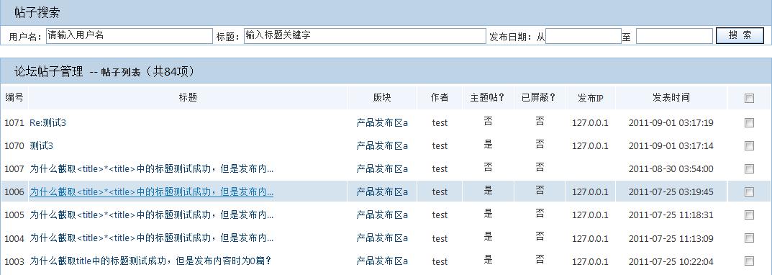This screenshot has width=772, height=275.
Task: Click post number 1006
Action: pyautogui.click(x=14, y=192)
